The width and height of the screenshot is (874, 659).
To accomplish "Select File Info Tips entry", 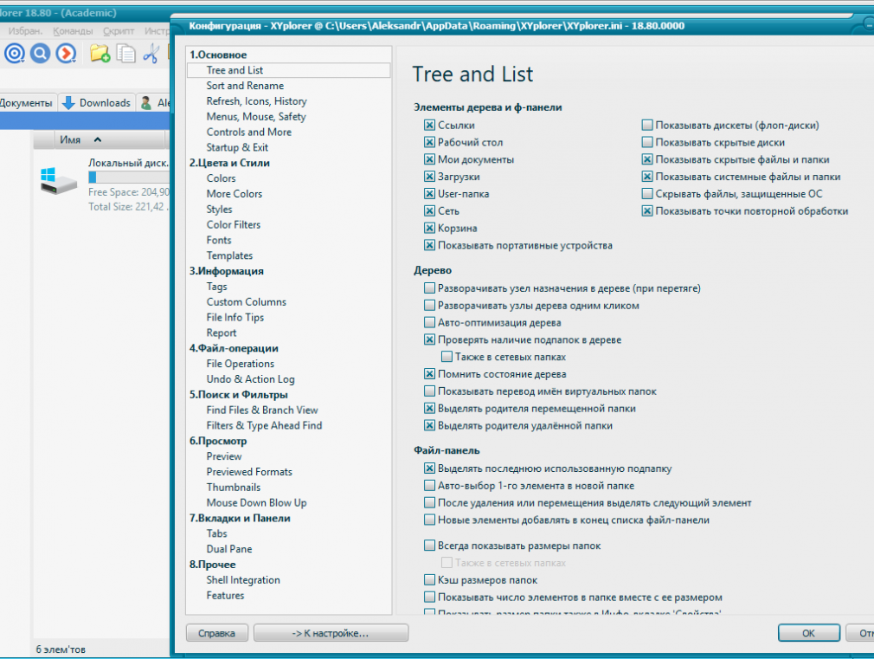I will 235,318.
